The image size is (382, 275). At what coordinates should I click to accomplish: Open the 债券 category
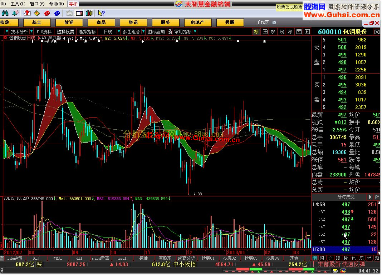69,22
